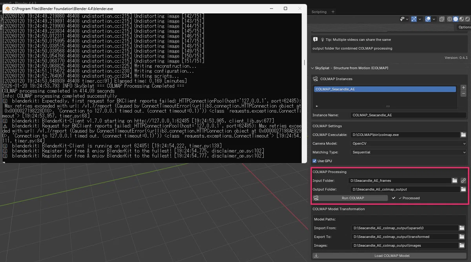Toggle the Use GPU checkbox
Image resolution: width=471 pixels, height=262 pixels.
pyautogui.click(x=314, y=161)
